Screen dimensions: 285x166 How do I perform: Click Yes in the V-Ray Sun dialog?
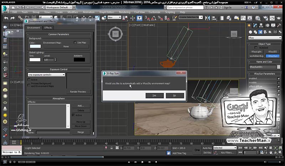[x=155, y=95]
